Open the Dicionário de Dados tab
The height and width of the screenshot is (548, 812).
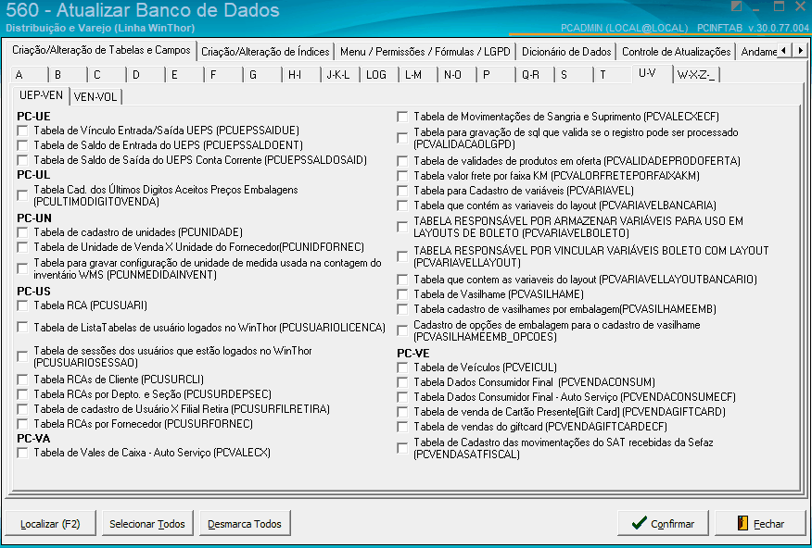click(x=566, y=52)
